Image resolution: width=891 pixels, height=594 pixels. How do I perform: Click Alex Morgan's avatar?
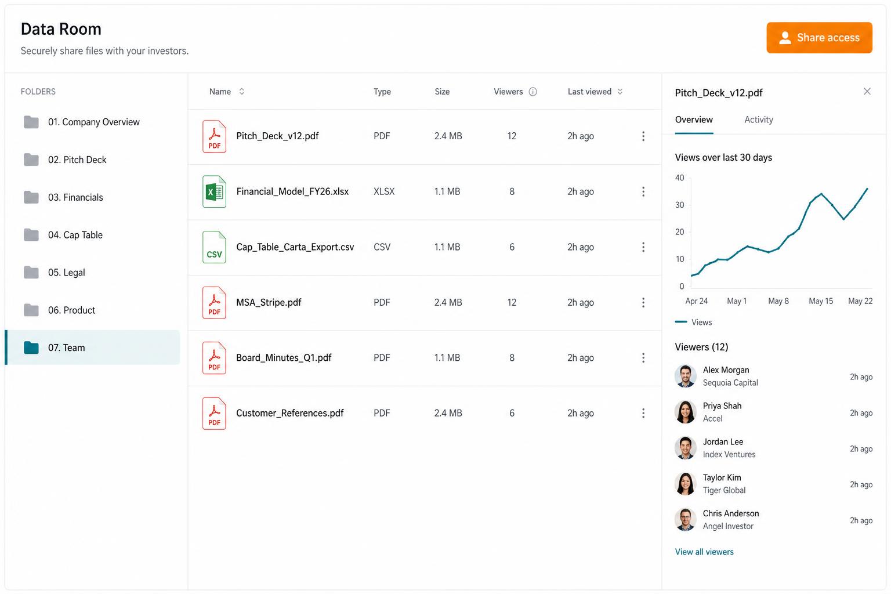686,376
